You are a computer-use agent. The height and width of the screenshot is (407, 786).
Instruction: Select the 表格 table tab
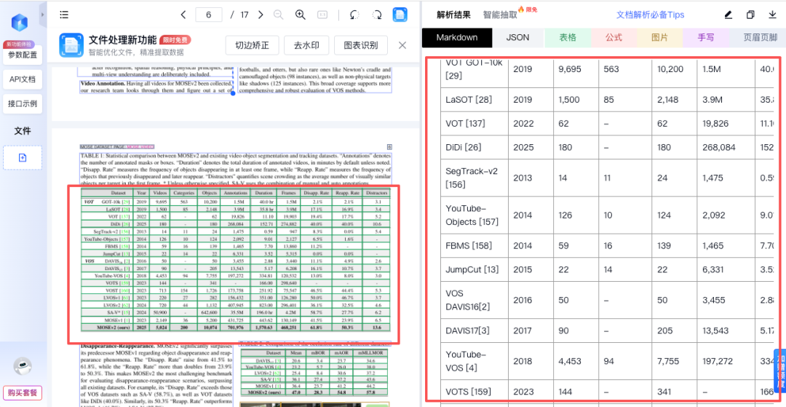pos(568,37)
